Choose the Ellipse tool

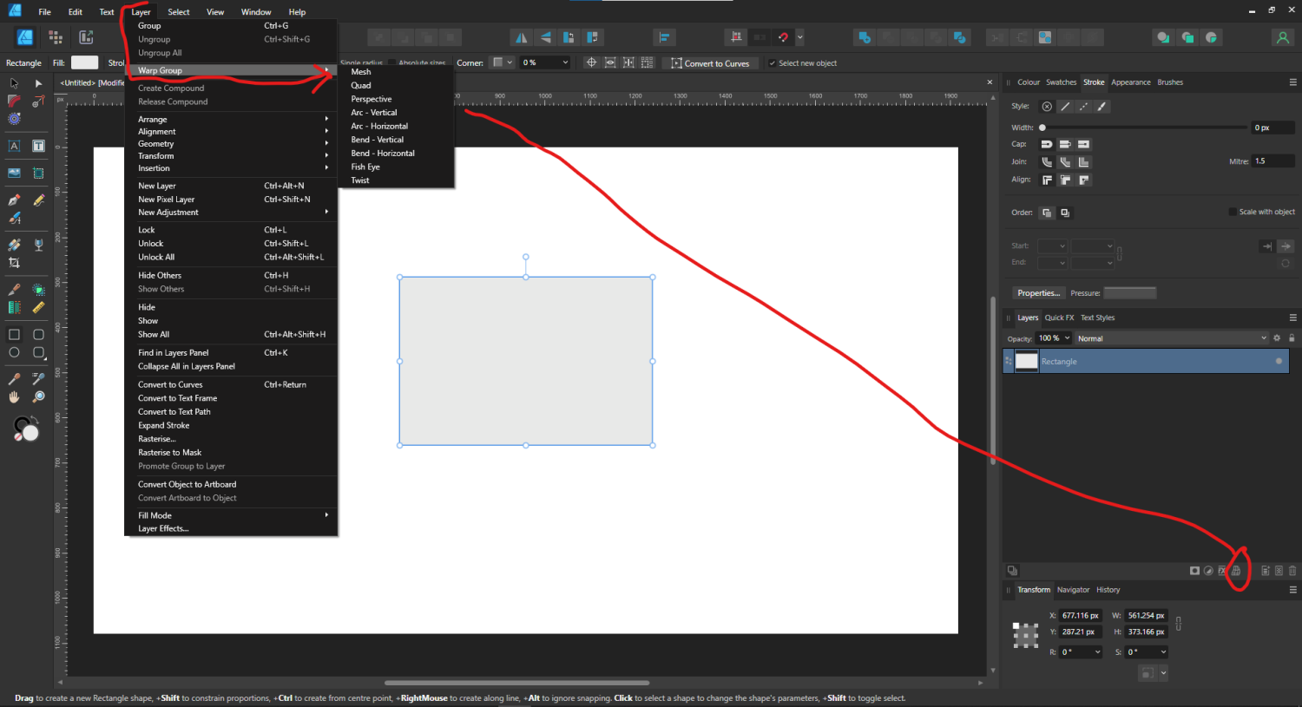(14, 352)
